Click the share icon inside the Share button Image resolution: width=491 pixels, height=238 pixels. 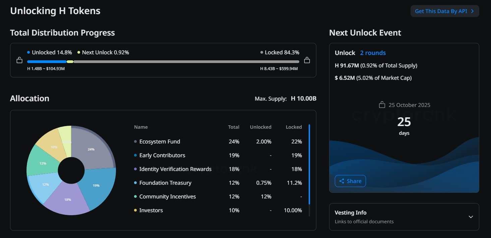coord(342,181)
